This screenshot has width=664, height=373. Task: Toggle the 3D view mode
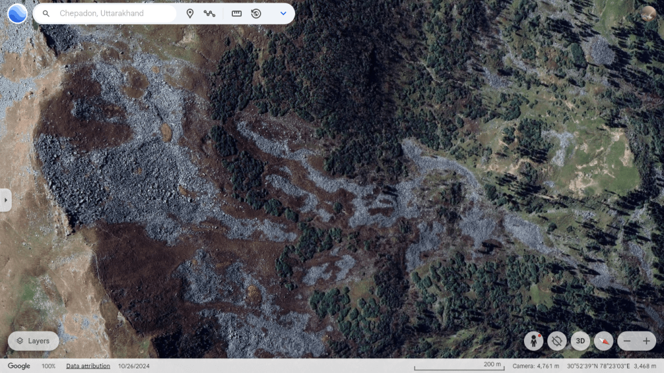coord(580,341)
